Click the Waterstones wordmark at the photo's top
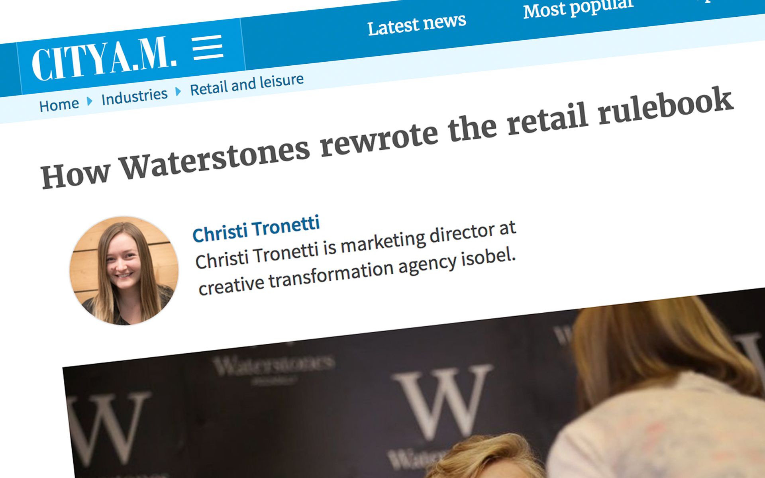 coord(274,365)
